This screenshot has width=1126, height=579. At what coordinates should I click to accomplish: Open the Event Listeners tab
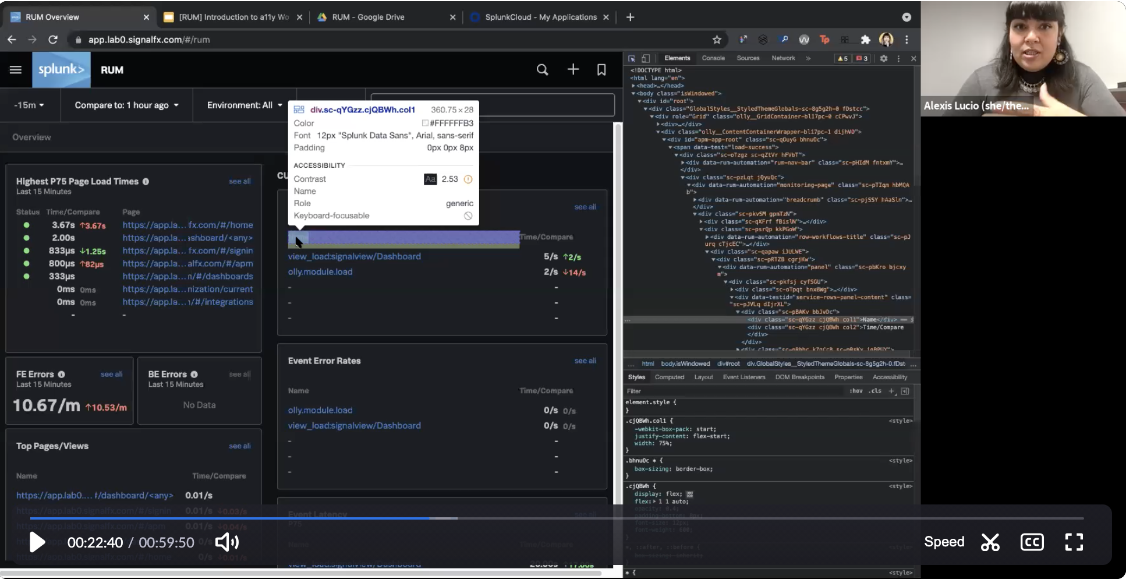(x=744, y=377)
